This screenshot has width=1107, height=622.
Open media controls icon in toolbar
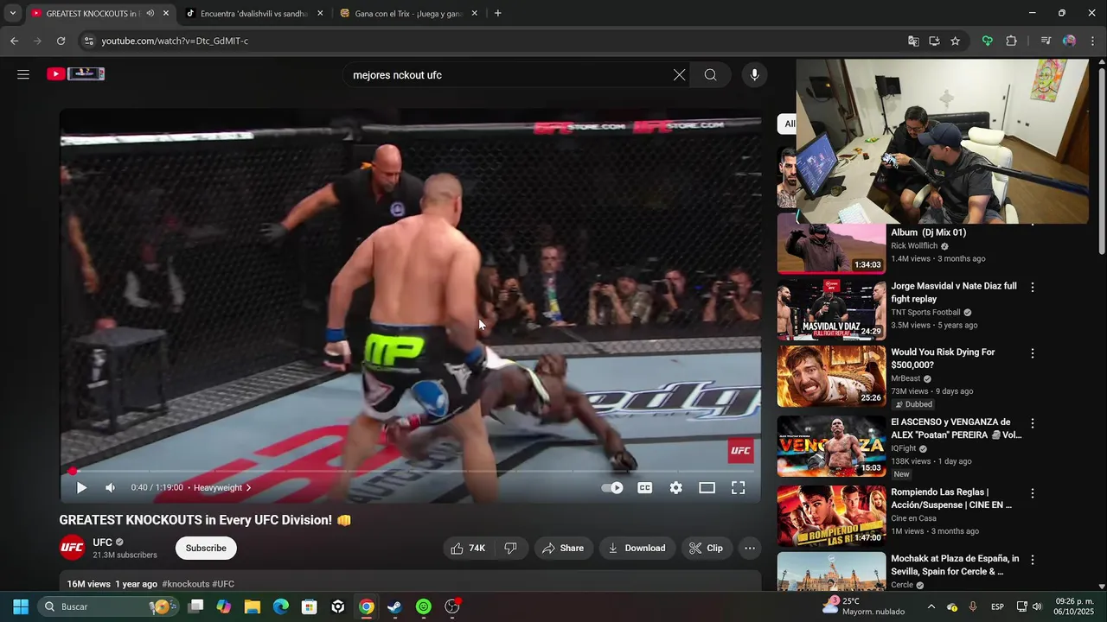[1046, 41]
